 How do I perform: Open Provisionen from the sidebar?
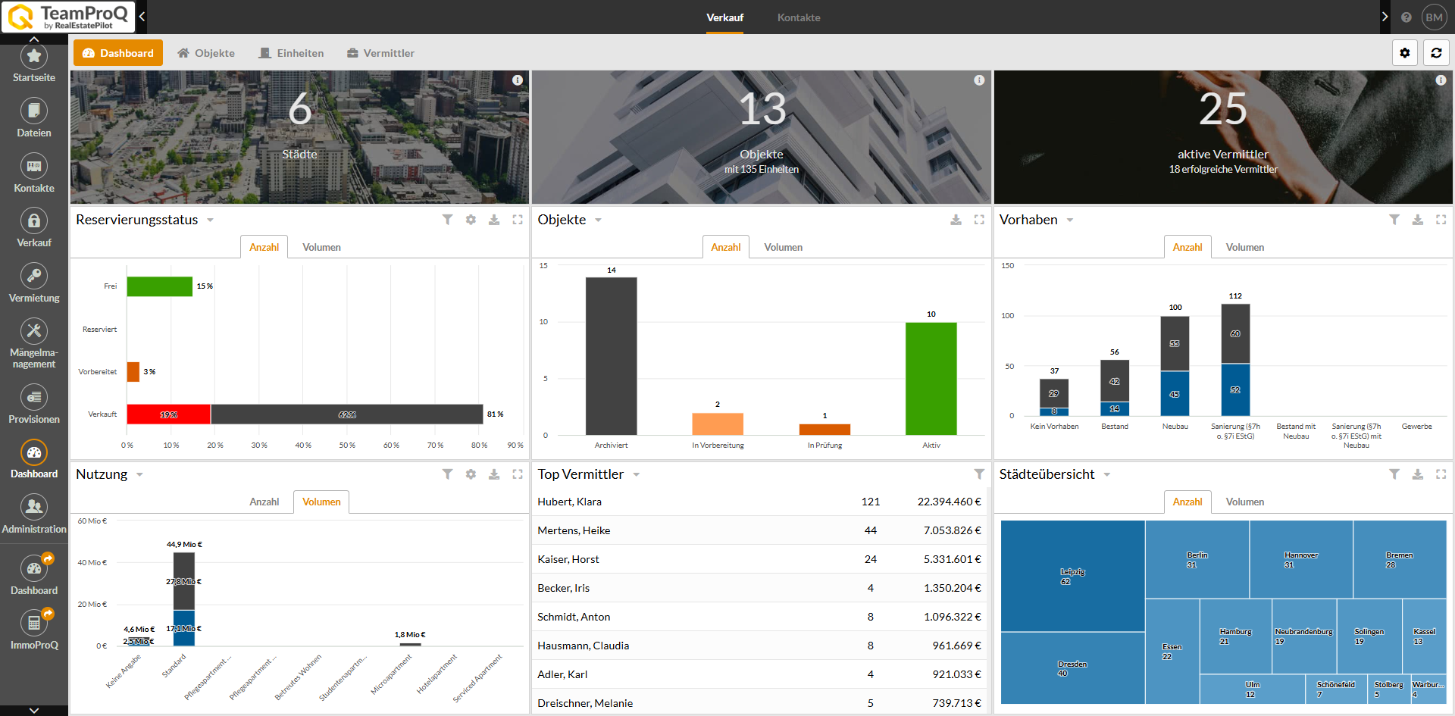click(x=33, y=404)
